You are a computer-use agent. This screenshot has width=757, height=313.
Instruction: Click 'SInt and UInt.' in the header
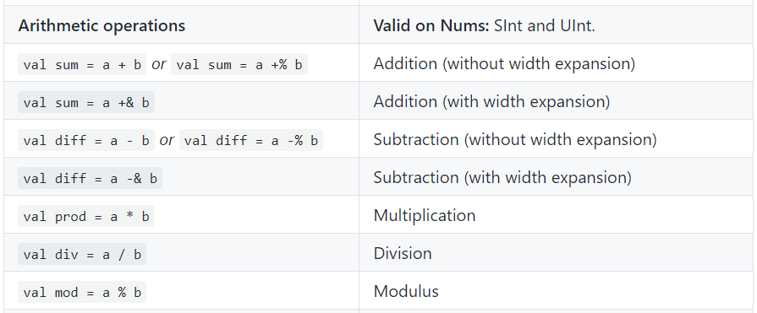point(545,25)
